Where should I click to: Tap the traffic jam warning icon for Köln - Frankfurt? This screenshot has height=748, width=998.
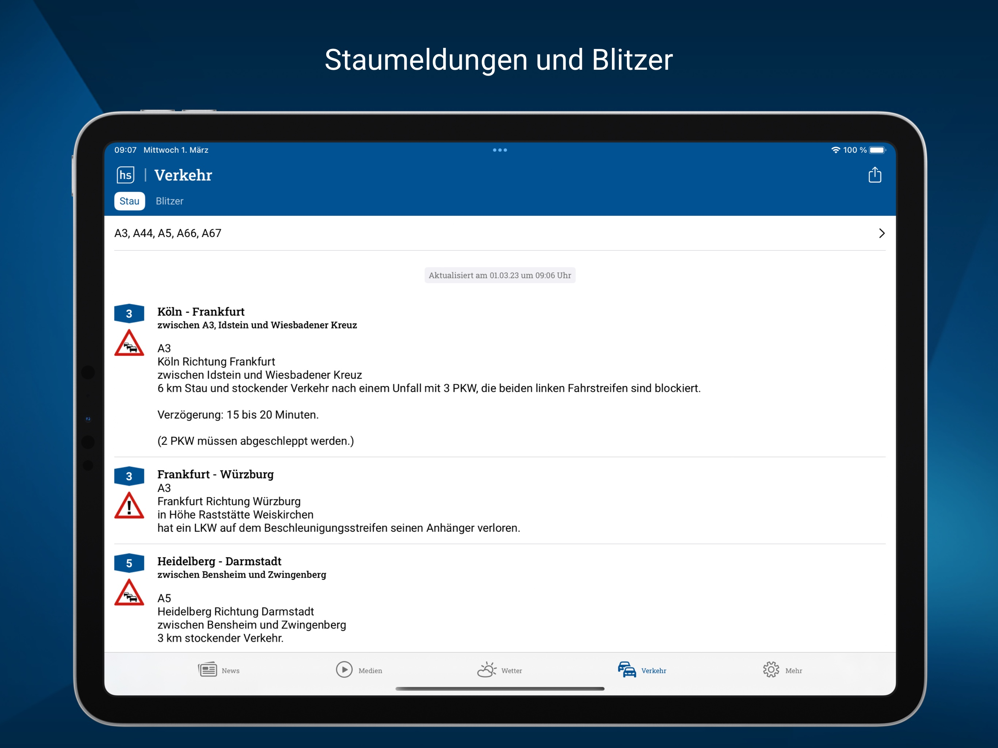[129, 343]
